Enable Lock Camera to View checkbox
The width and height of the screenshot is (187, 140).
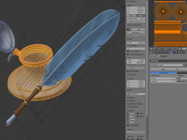pyautogui.click(x=128, y=54)
